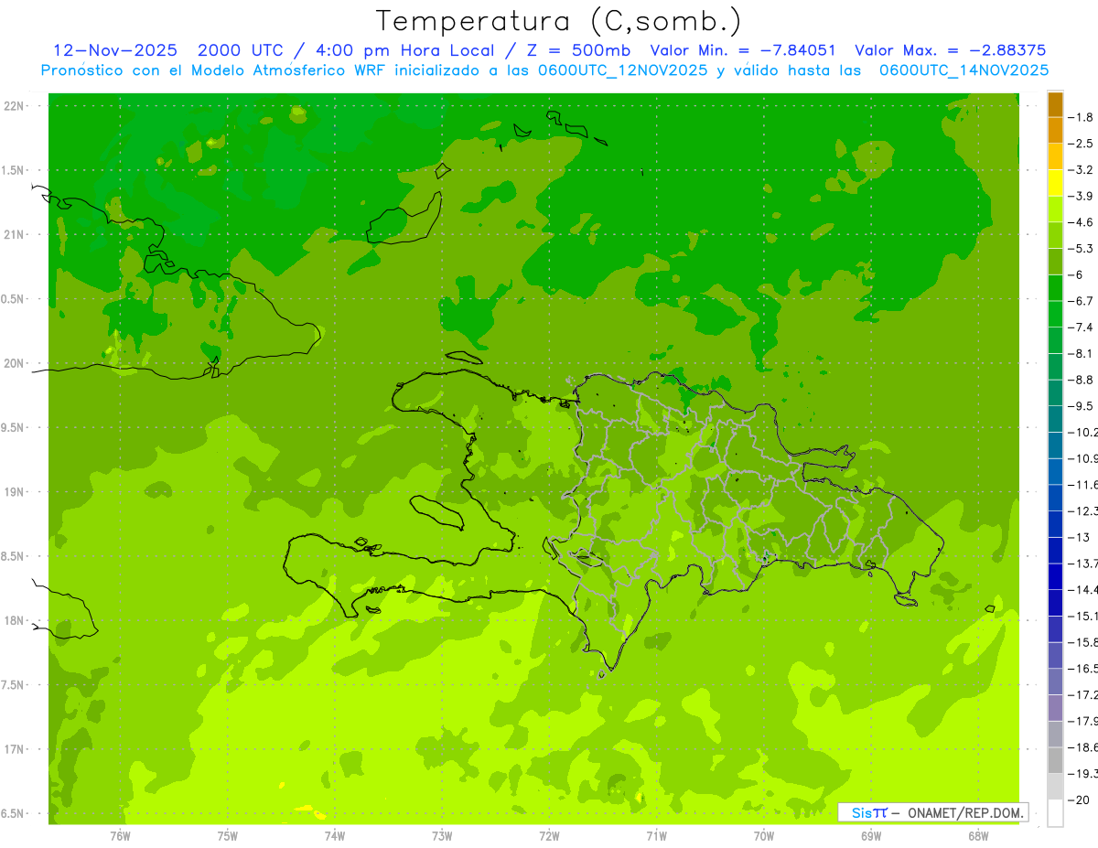
Task: Click the '70W' longitude axis label
Action: pos(764,836)
